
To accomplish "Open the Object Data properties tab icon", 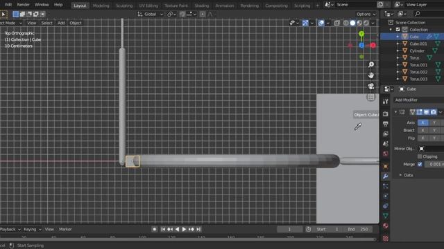I will coord(386,216).
